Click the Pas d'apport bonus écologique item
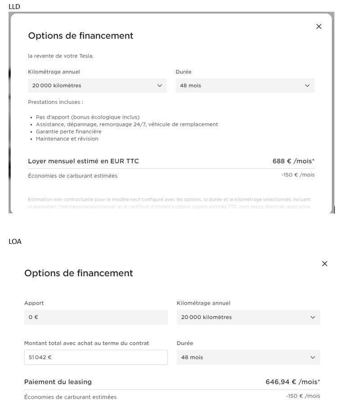Viewport: 356px width, 405px height. coord(87,117)
